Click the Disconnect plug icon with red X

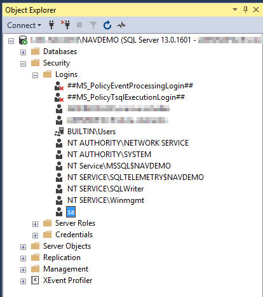65,25
